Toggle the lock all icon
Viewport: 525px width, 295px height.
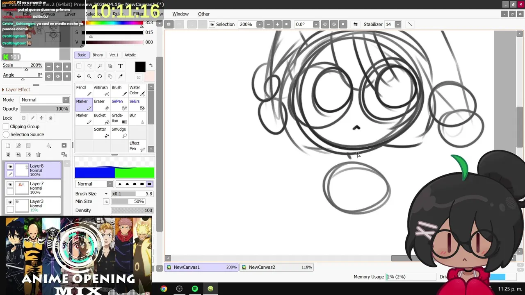pyautogui.click(x=51, y=118)
